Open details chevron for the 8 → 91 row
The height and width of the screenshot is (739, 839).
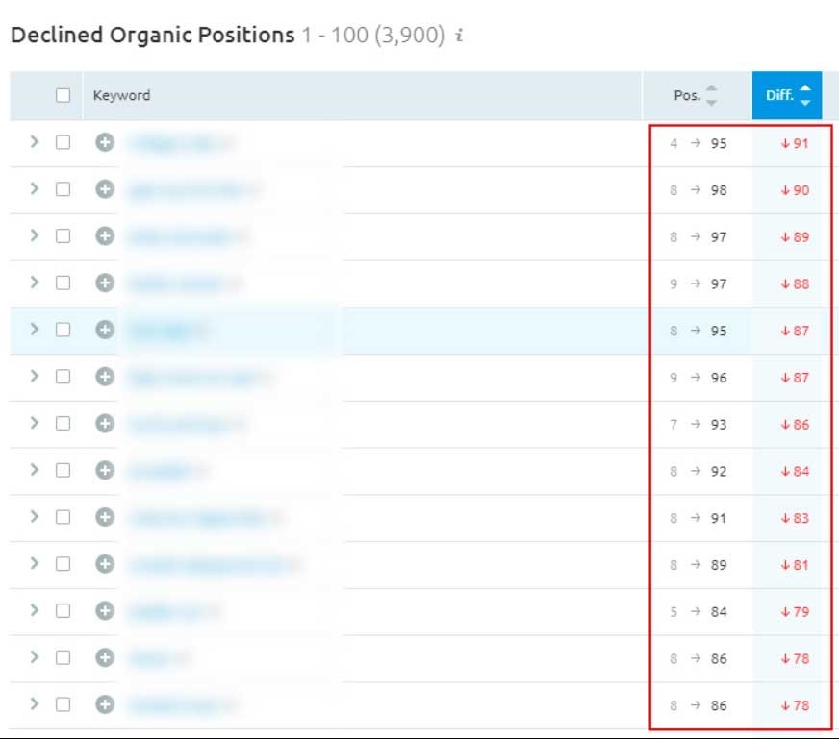click(x=35, y=516)
